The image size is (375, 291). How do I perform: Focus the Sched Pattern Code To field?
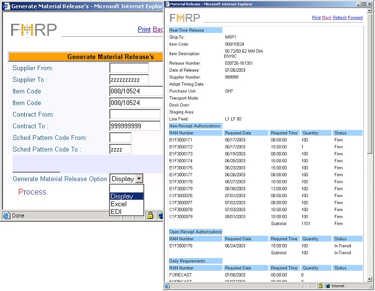tap(120, 149)
